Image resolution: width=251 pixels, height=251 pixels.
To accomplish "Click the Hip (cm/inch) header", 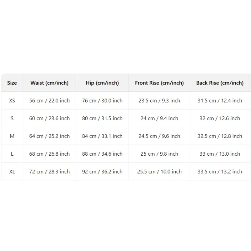I will coord(102,83).
